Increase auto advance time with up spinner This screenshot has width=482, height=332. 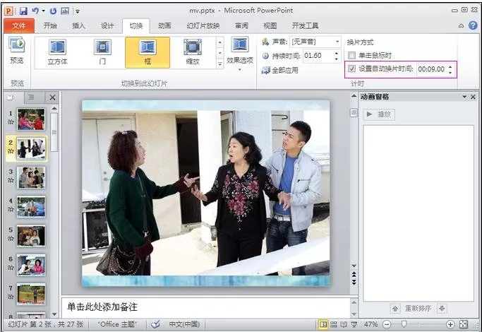(450, 66)
